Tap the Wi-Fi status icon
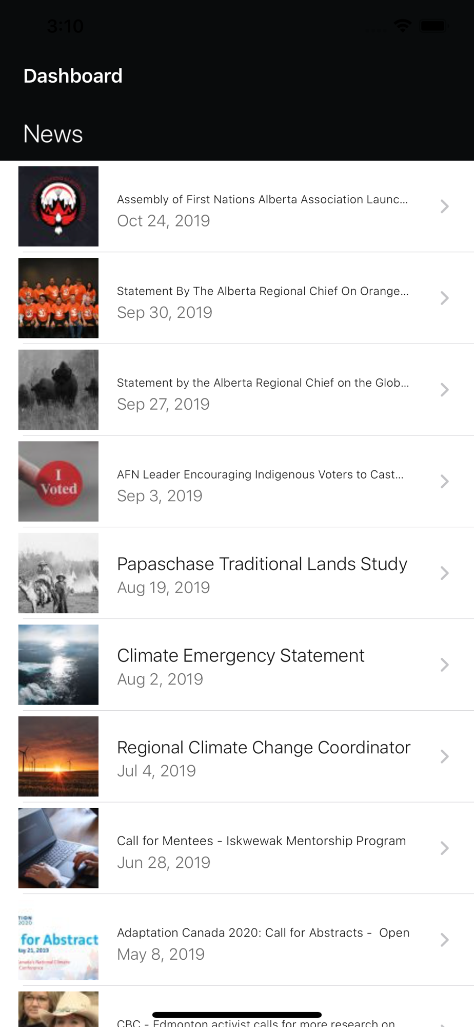This screenshot has height=1027, width=474. pos(403,25)
